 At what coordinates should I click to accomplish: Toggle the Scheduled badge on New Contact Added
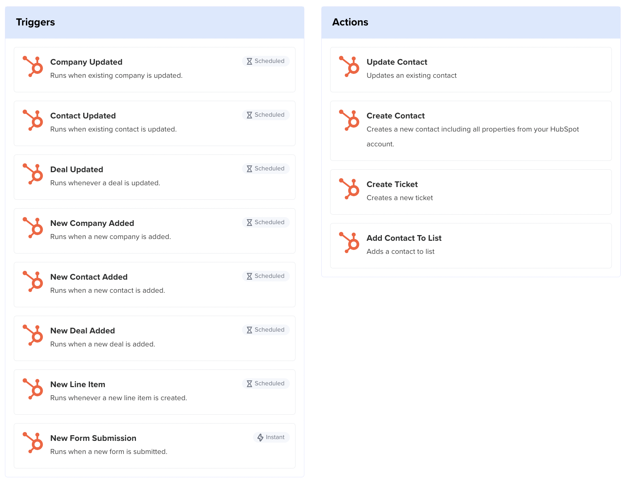pos(266,276)
